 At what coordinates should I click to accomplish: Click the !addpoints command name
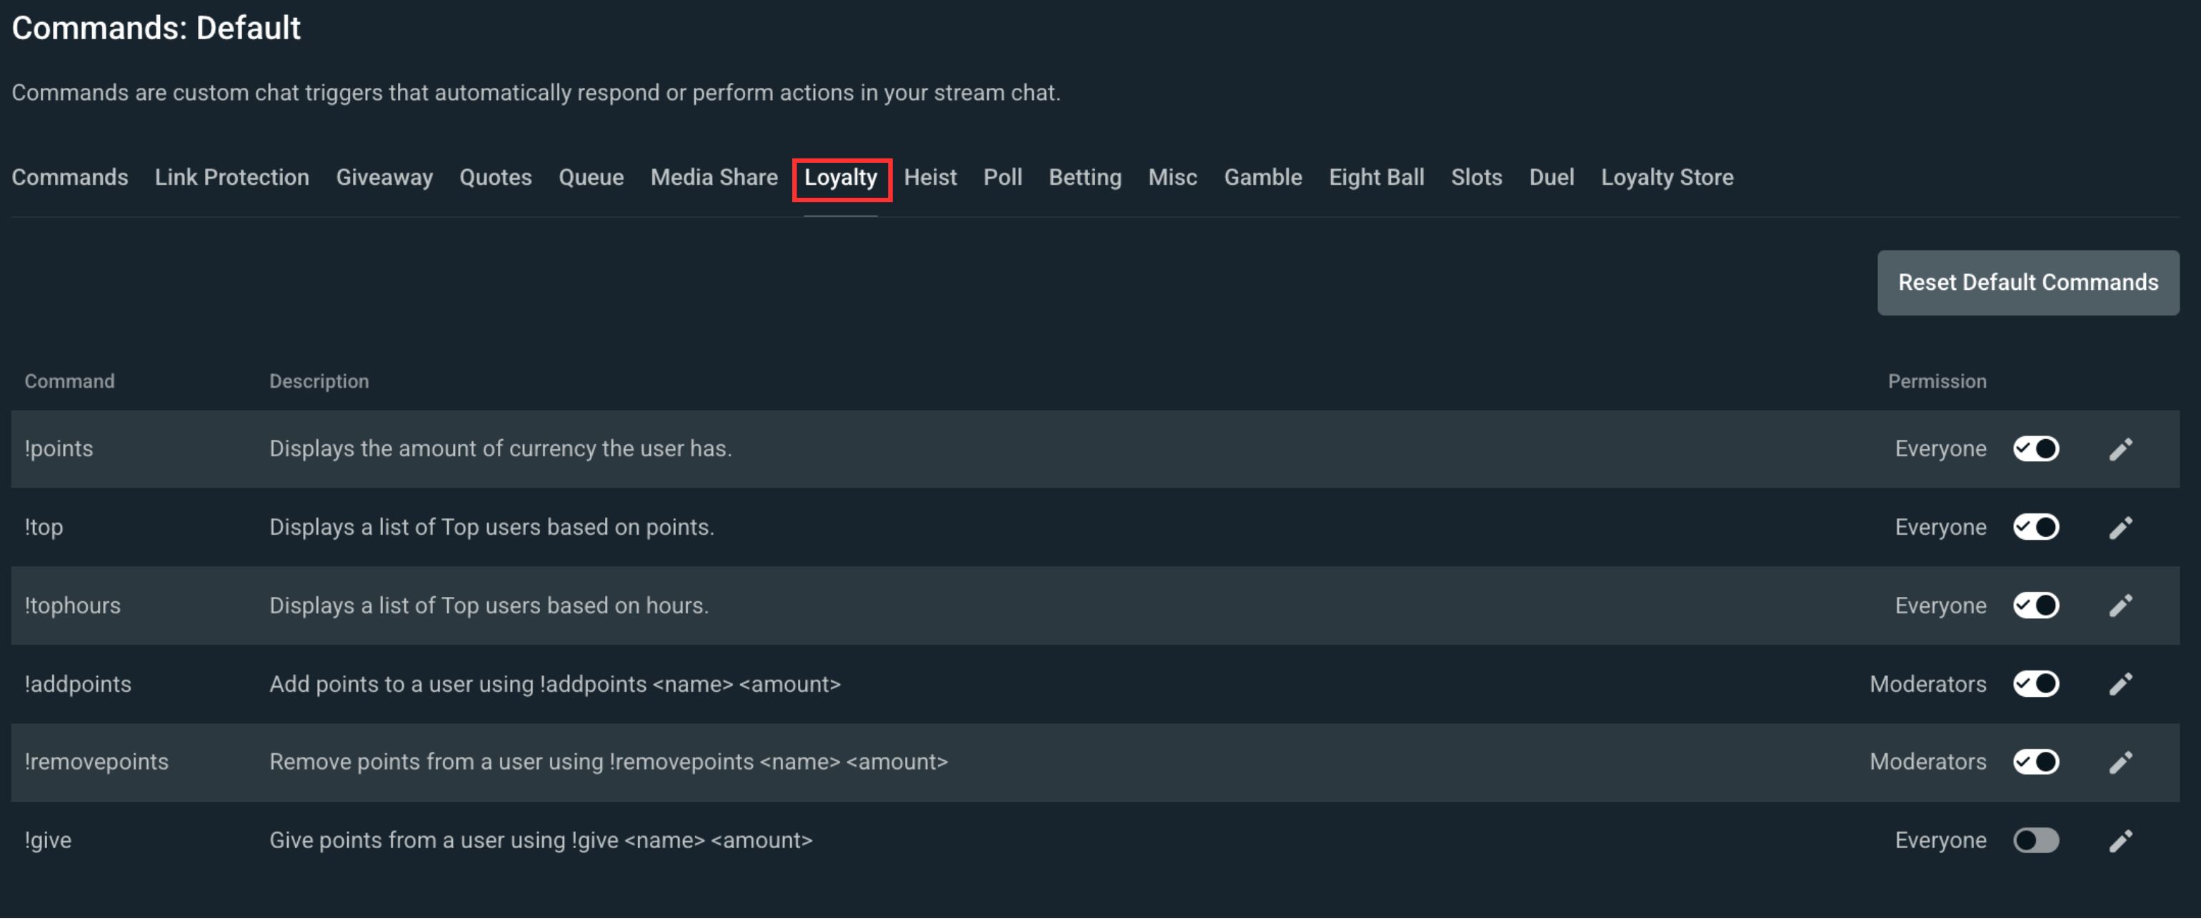coord(78,685)
